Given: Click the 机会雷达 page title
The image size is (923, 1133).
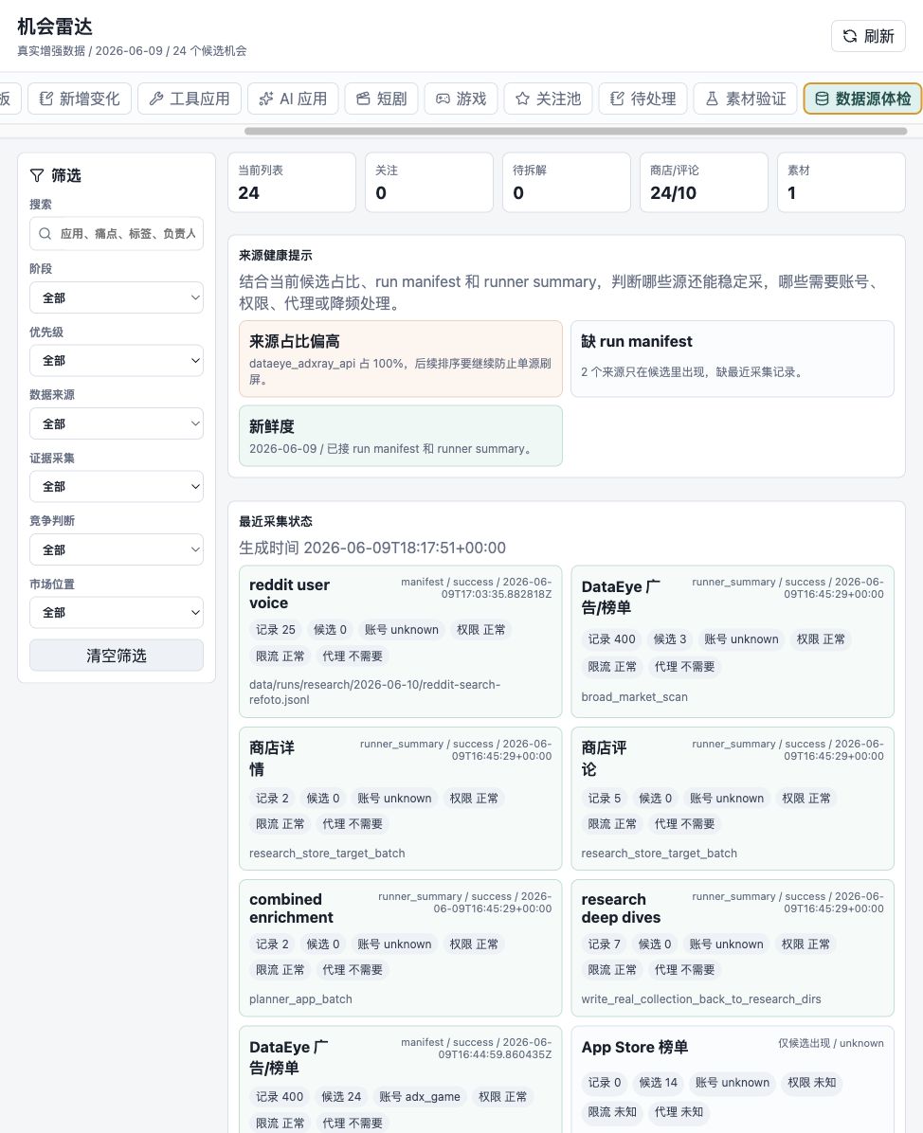Looking at the screenshot, I should [55, 27].
